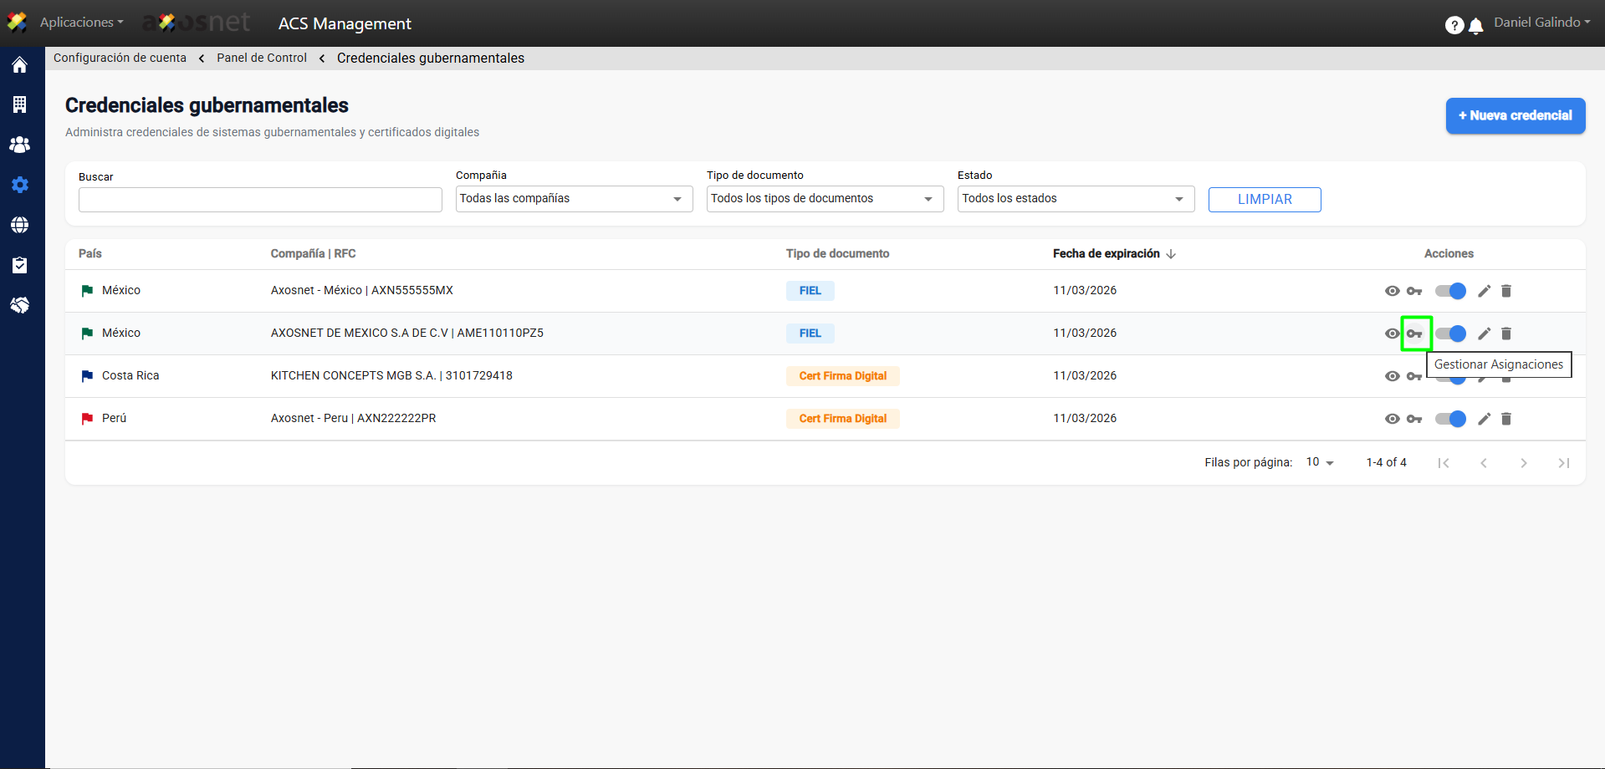Screen dimensions: 1605x769
Task: Open the companies building icon in sidebar
Action: [x=20, y=104]
